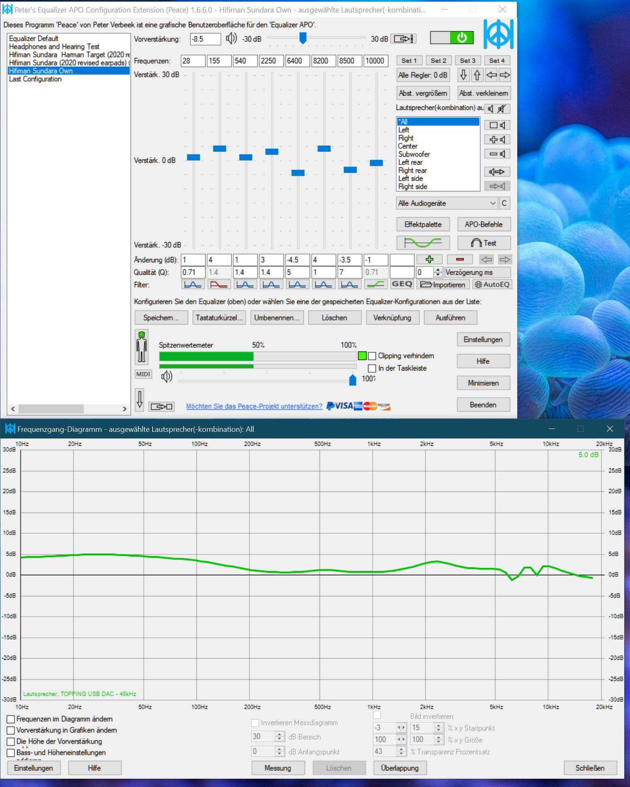Enable the In der Taskleiste checkbox

372,368
